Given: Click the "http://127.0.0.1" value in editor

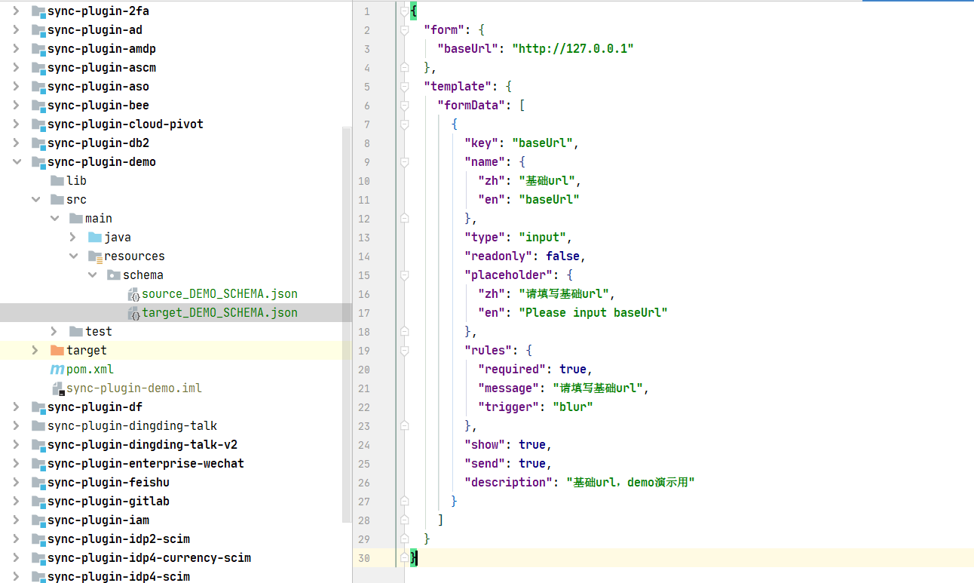Looking at the screenshot, I should pos(573,49).
